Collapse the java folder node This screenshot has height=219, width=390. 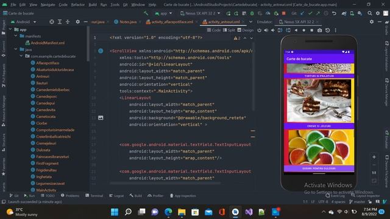coord(16,49)
